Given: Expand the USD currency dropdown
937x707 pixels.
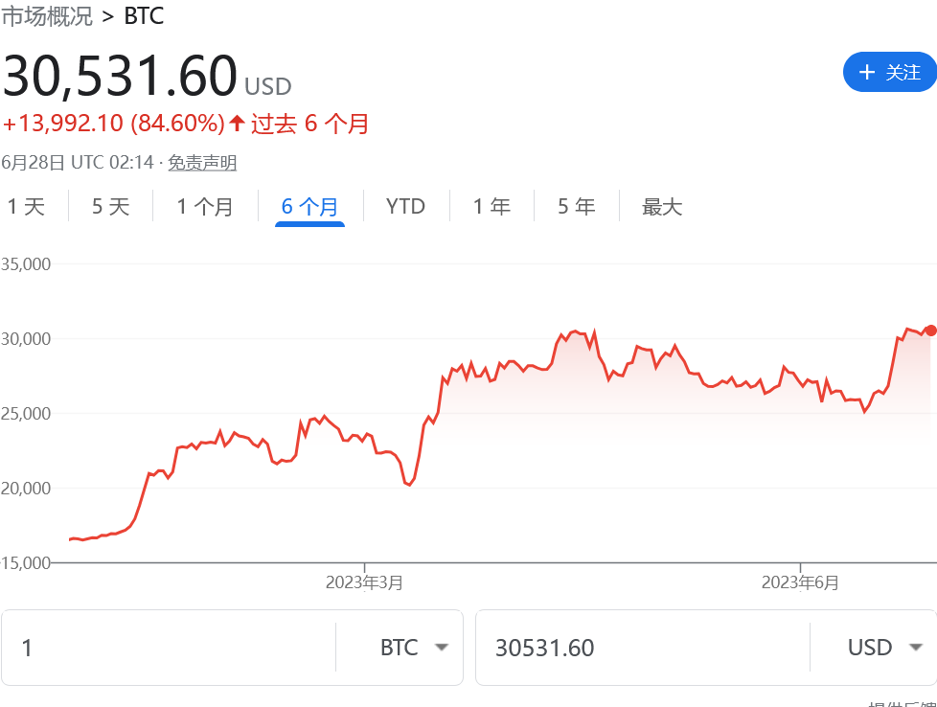Looking at the screenshot, I should point(915,648).
